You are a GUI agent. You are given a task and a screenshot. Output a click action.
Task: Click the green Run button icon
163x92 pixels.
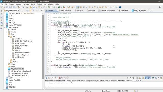coord(59,7)
